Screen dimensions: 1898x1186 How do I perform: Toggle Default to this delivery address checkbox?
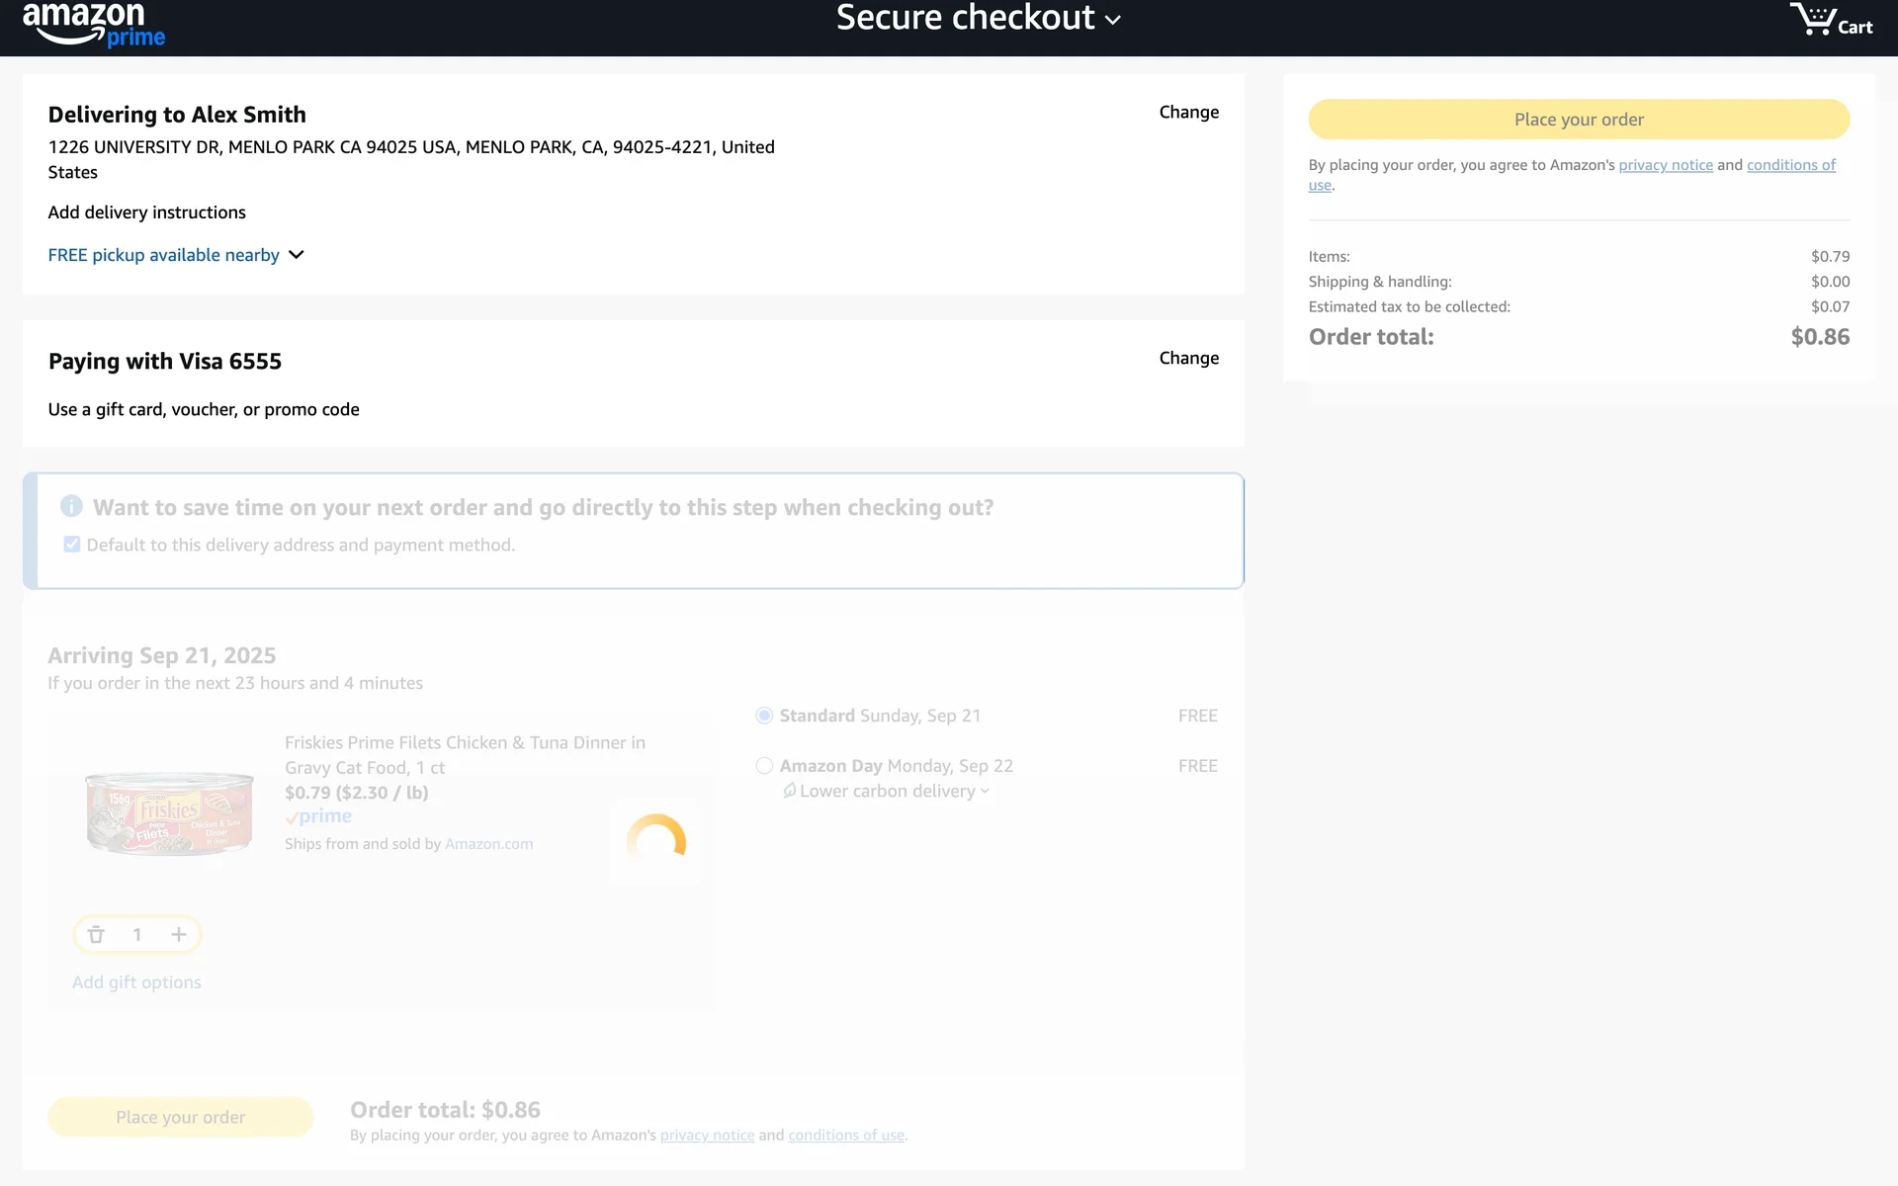[x=72, y=545]
